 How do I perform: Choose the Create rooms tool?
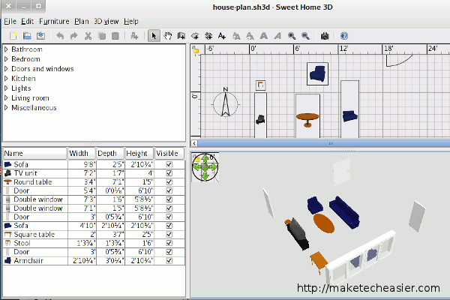click(195, 36)
